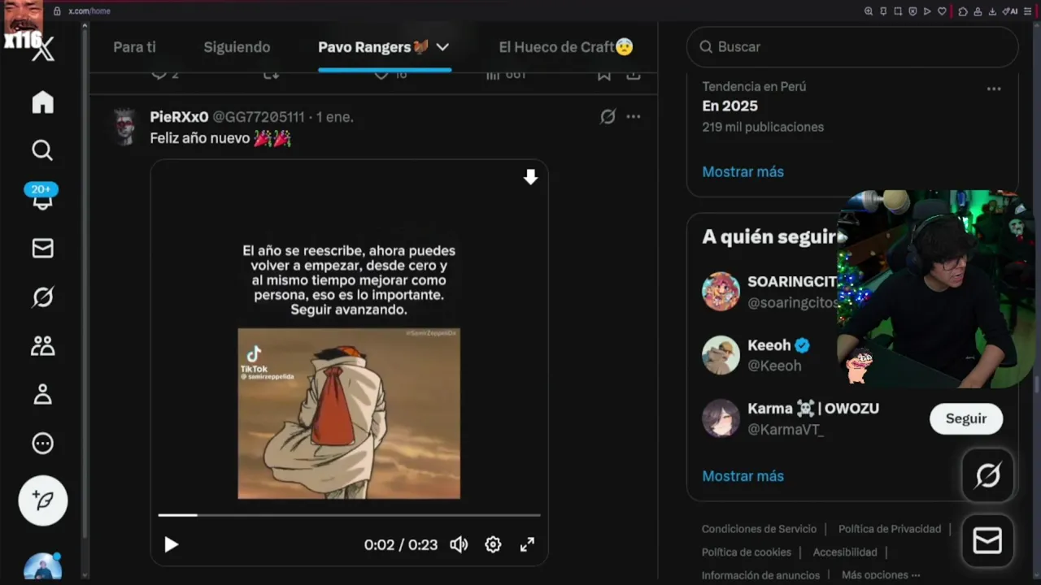This screenshot has width=1041, height=585.
Task: Click browser pin icon in toolbar
Action: point(883,11)
